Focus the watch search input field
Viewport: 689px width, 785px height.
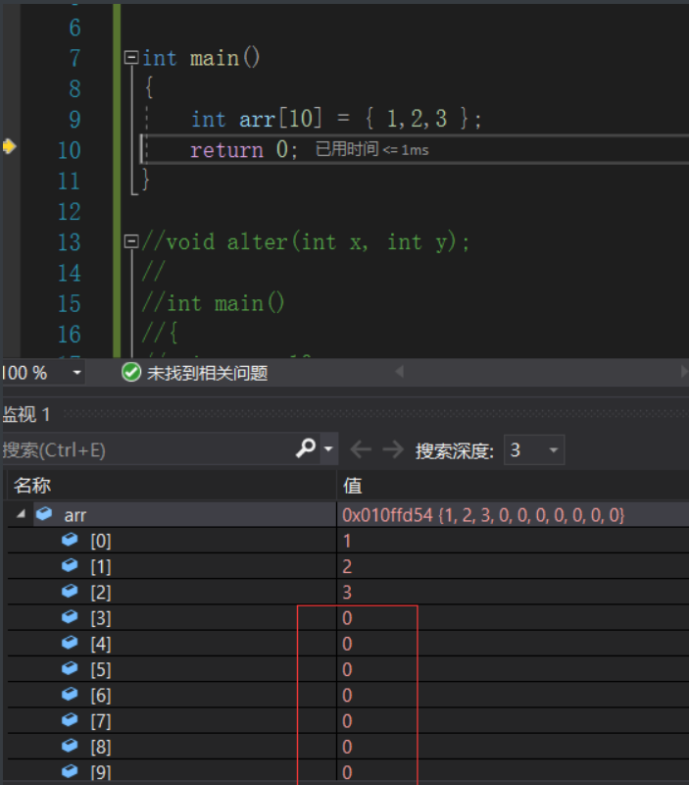click(147, 449)
